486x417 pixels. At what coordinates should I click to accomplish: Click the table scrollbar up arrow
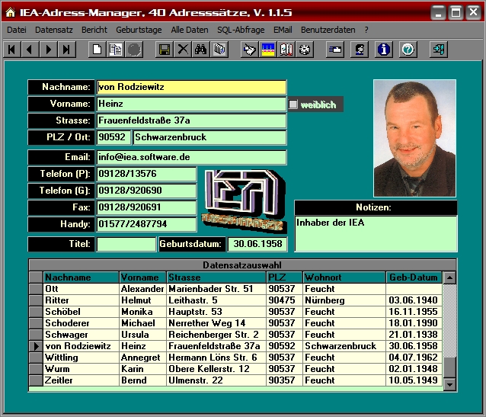pyautogui.click(x=449, y=278)
